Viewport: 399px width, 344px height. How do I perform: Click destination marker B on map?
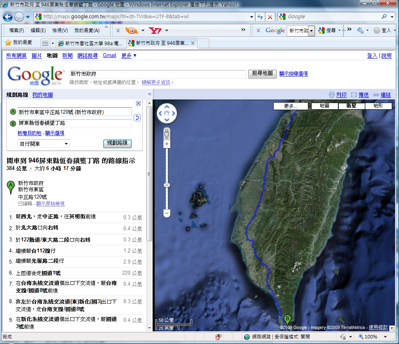[x=287, y=320]
